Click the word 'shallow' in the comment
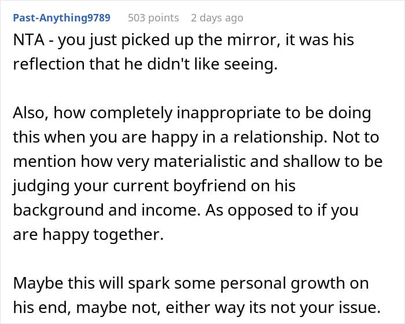Image resolution: width=405 pixels, height=324 pixels. pos(316,162)
